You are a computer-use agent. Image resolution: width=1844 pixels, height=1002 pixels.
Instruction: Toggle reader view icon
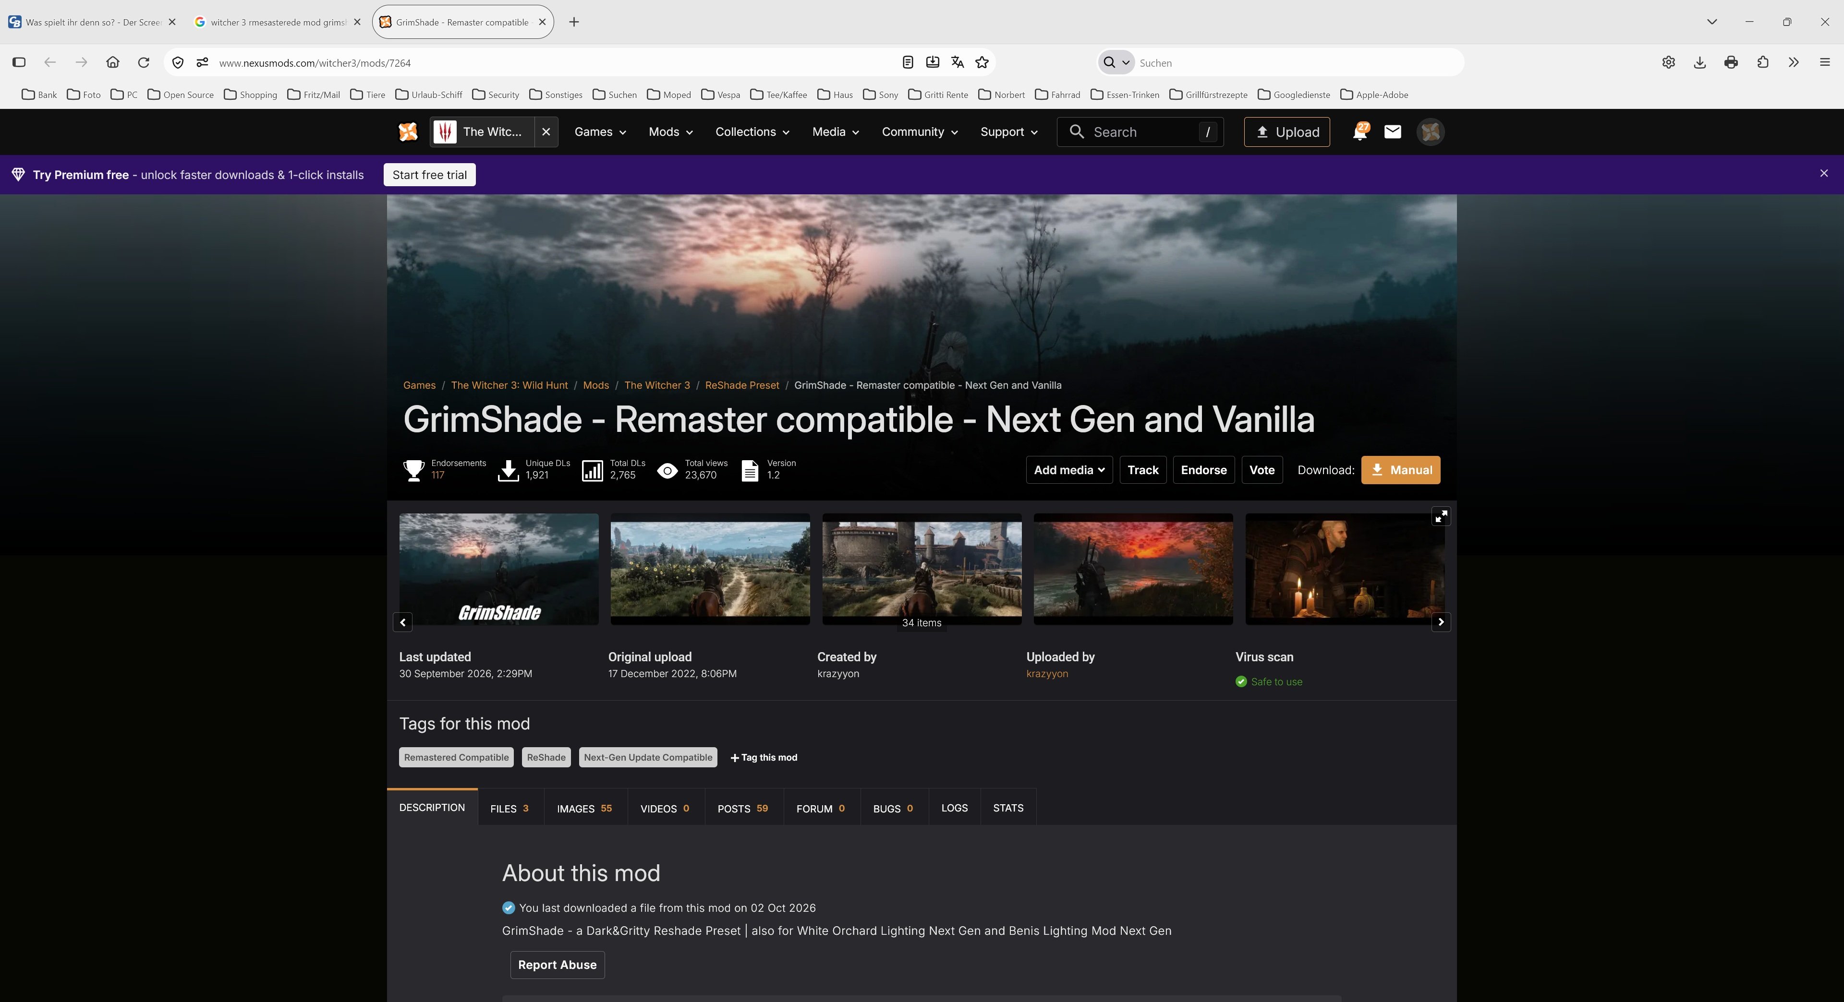[x=907, y=62]
